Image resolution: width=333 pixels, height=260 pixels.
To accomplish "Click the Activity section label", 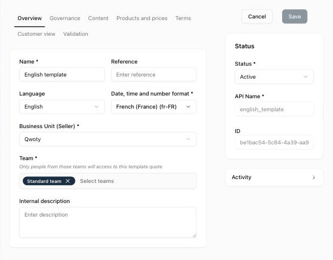I will pos(241,177).
